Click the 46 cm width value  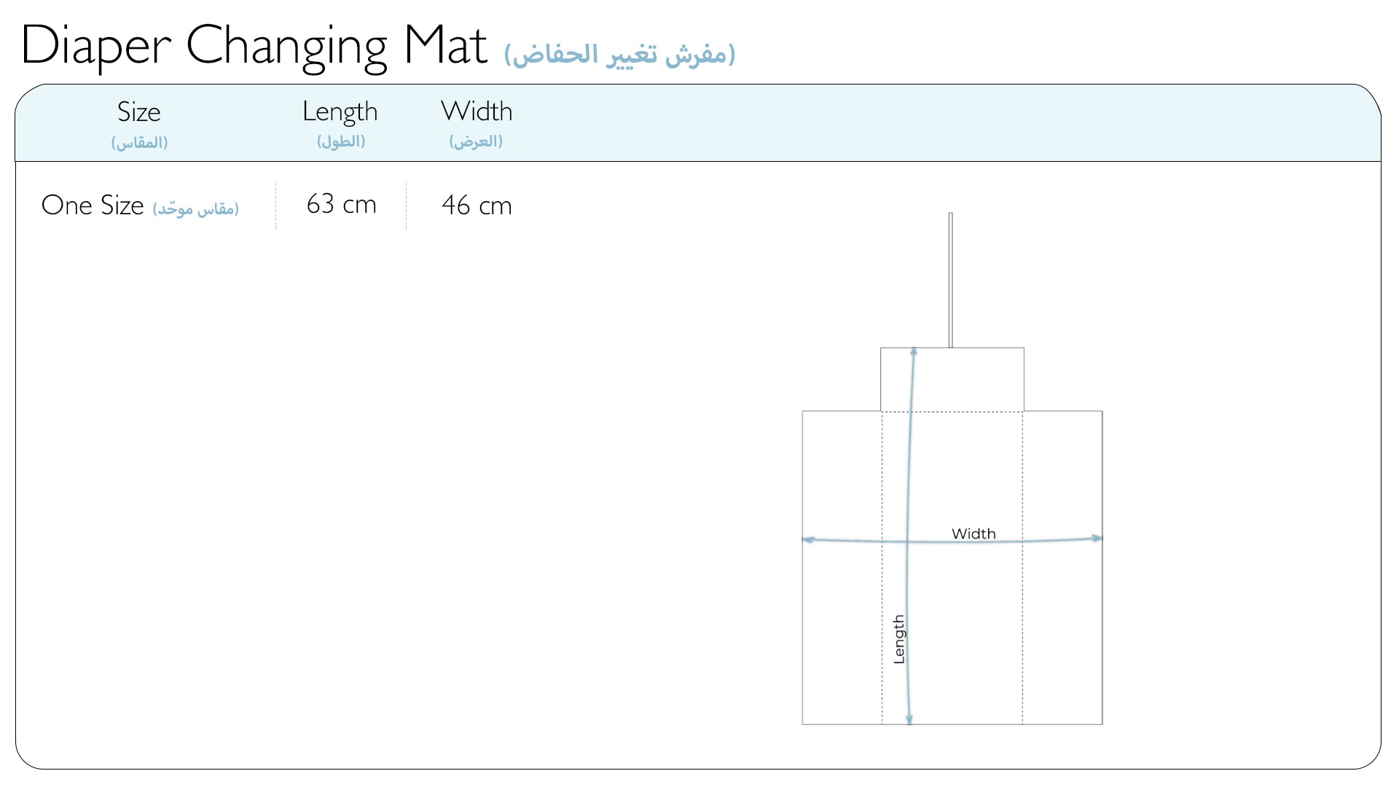pyautogui.click(x=477, y=205)
